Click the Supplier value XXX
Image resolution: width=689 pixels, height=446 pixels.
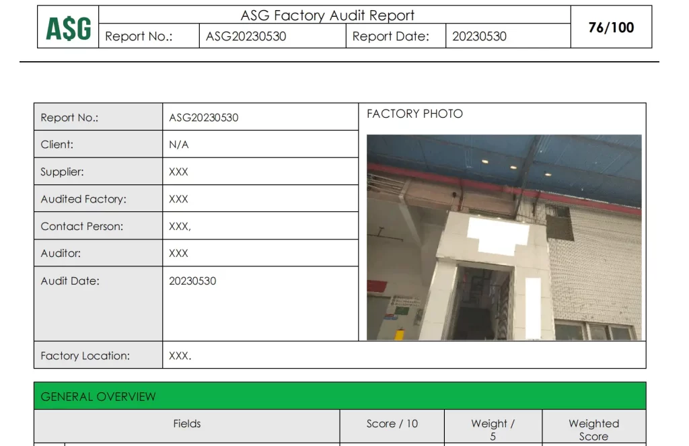click(179, 172)
